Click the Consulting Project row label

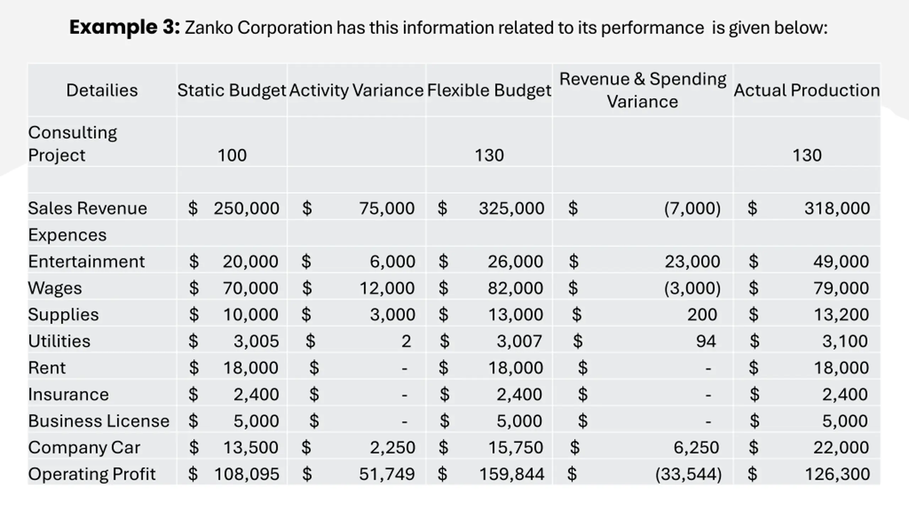72,144
